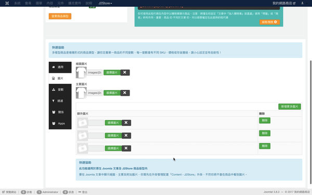This screenshot has height=195, width=312.
Task: Click 刪除 for first additional image row
Action: pyautogui.click(x=265, y=121)
